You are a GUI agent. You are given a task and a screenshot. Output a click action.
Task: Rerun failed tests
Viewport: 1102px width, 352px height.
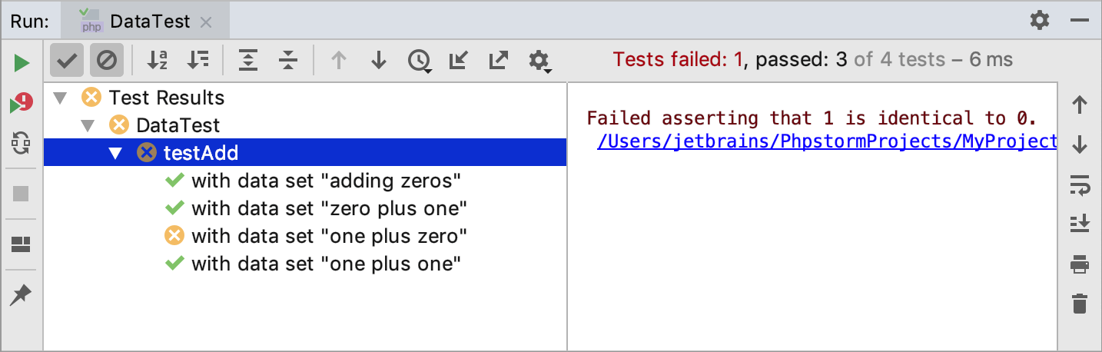pyautogui.click(x=22, y=103)
